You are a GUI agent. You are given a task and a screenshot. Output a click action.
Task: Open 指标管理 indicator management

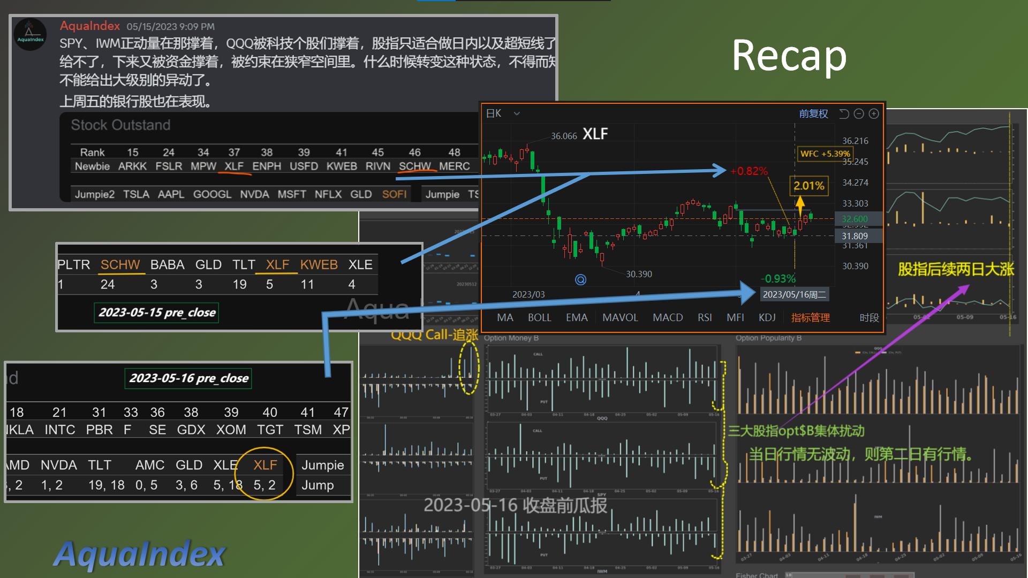pos(811,317)
